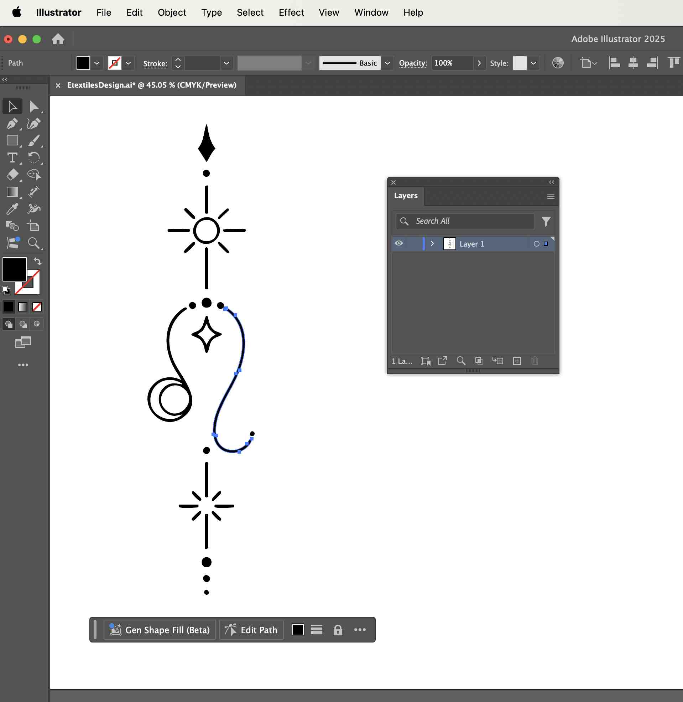Click the Home icon
Viewport: 683px width, 702px height.
58,39
